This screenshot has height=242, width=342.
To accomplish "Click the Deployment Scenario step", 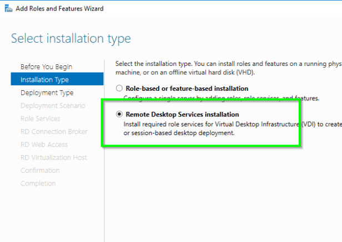I will (53, 106).
